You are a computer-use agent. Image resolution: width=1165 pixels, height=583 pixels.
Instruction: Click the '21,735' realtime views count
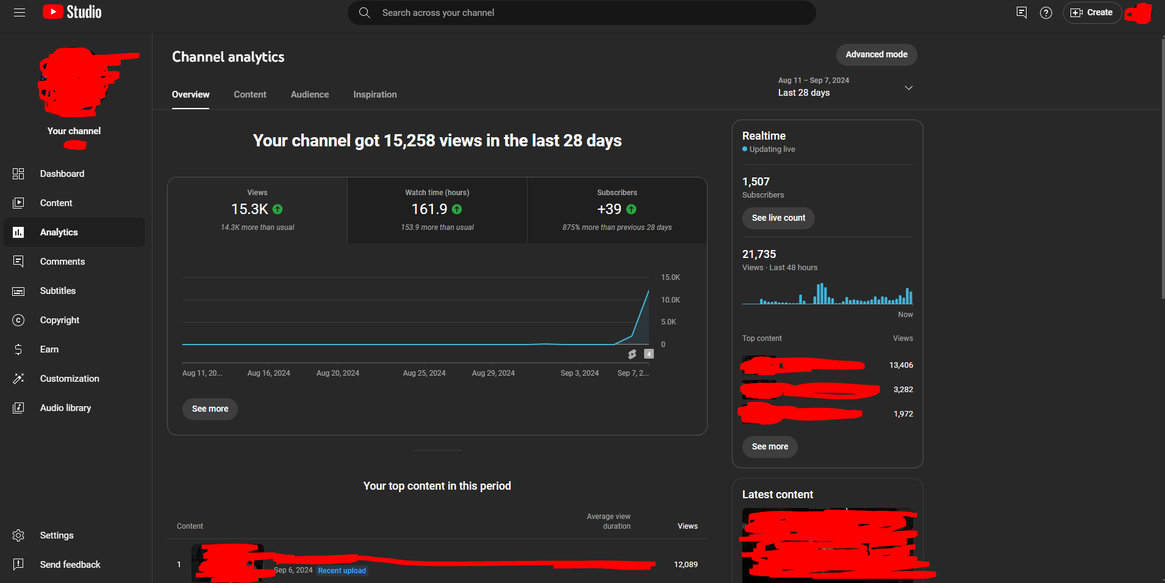[759, 254]
